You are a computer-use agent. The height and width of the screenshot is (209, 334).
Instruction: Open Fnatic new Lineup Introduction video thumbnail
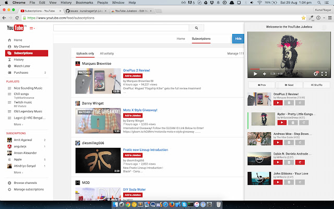point(98,160)
